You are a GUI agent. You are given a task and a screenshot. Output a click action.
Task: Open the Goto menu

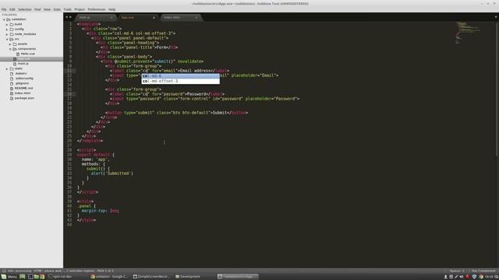point(57,9)
